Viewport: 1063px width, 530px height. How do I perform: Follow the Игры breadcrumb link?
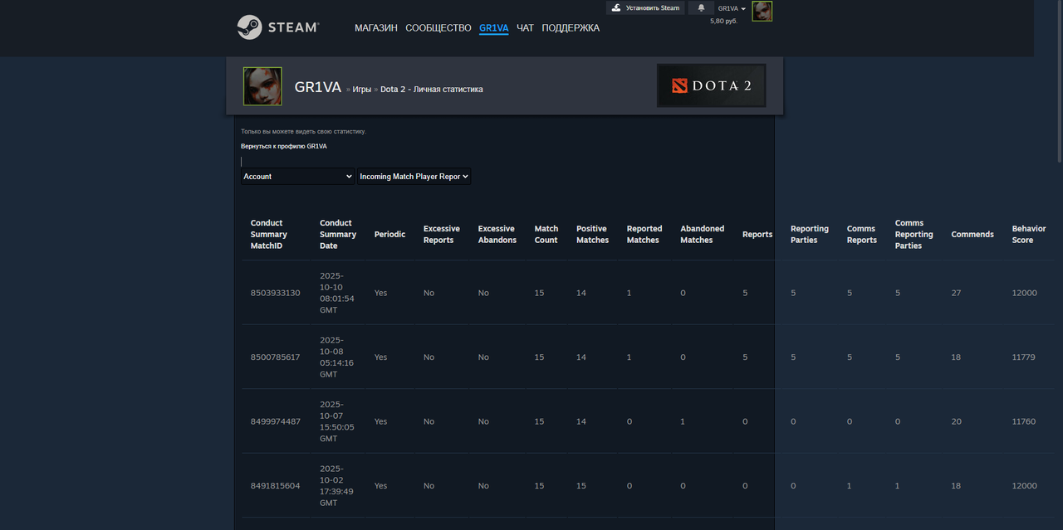tap(362, 89)
